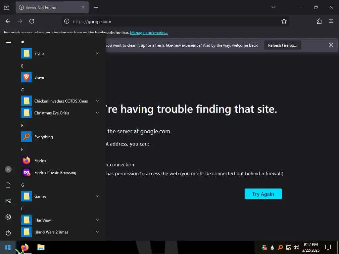Jump to the E letter header
The height and width of the screenshot is (254, 339).
point(22,125)
